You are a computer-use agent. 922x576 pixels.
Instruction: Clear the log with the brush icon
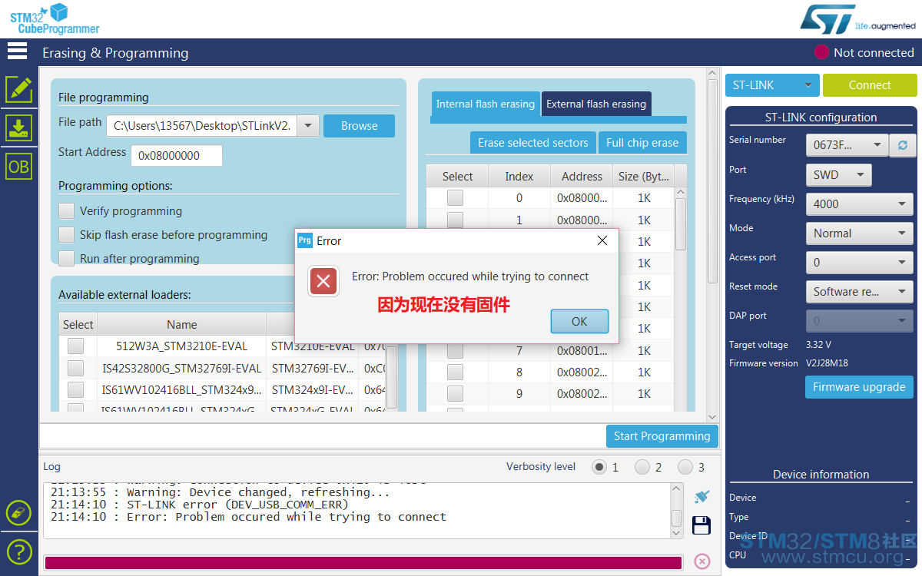(701, 497)
